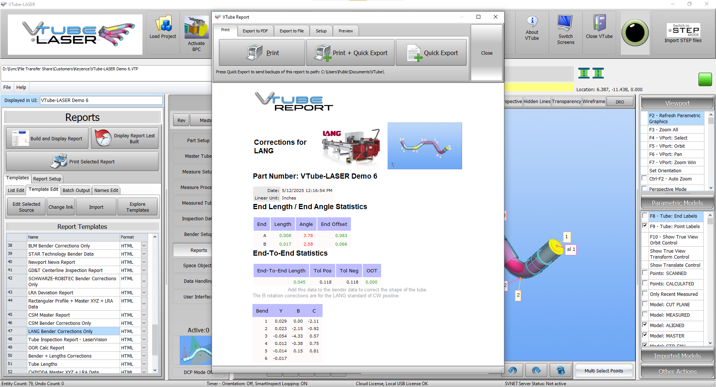Select Tube Inspection Report - LaserVision row
The height and width of the screenshot is (387, 716).
[x=73, y=339]
